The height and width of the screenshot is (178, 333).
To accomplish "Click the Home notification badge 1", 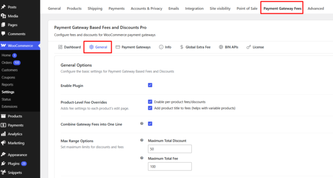I will point(15,55).
